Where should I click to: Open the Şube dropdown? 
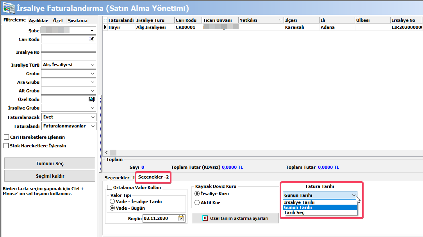tap(92, 31)
